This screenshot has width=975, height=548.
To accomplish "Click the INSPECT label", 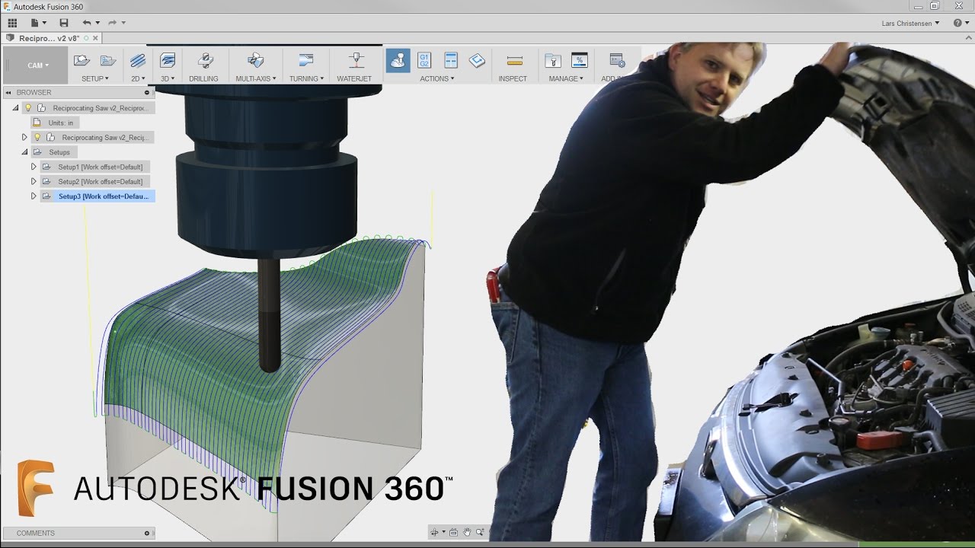I will [513, 78].
